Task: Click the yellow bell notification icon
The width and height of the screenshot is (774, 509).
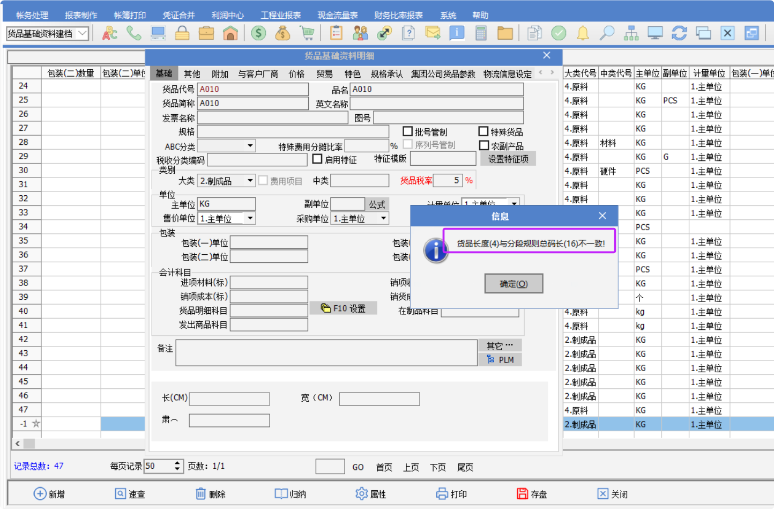Action: tap(583, 33)
